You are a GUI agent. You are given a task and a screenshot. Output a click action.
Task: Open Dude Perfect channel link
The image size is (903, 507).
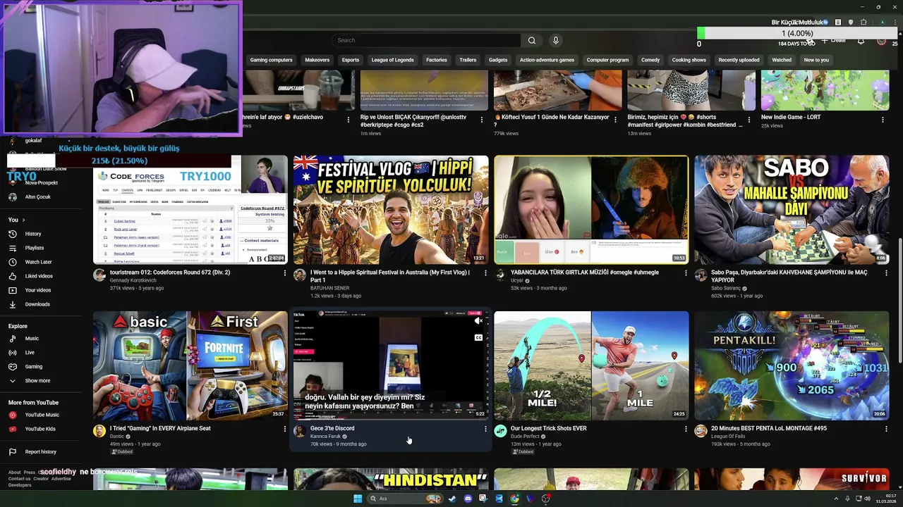click(526, 437)
